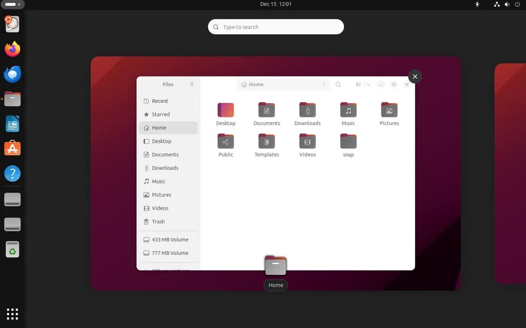Go to Music in the Files sidebar

[168, 182]
